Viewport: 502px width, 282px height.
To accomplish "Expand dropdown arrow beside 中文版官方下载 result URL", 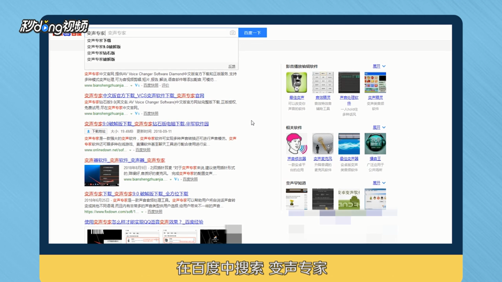I will pyautogui.click(x=131, y=113).
